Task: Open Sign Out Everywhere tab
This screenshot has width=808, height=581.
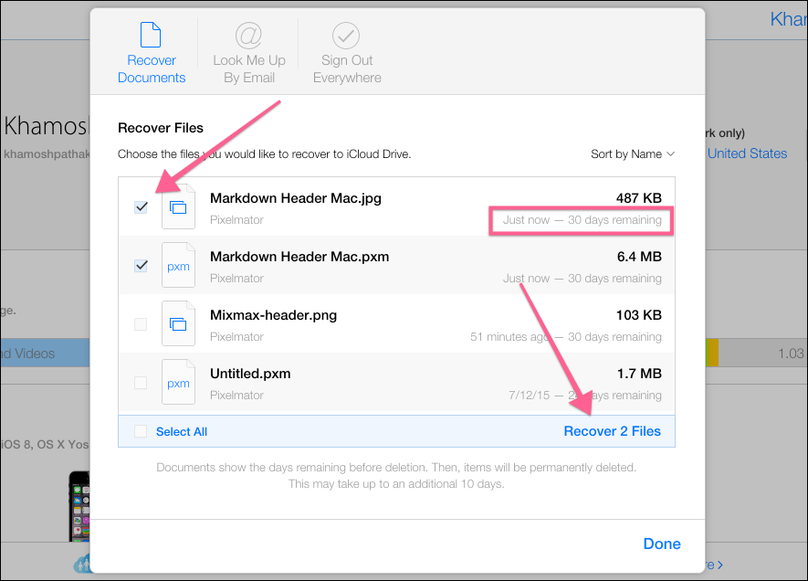Action: tap(347, 53)
